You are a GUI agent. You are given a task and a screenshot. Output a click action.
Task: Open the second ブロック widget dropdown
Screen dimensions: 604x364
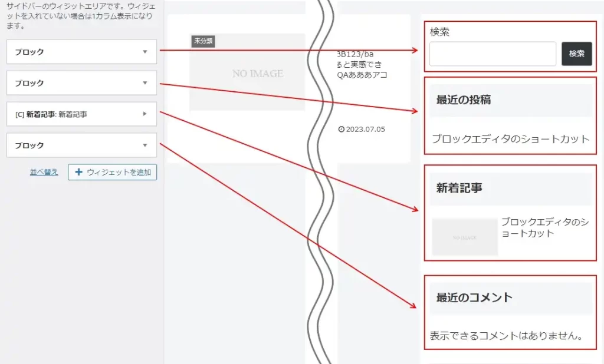point(81,82)
